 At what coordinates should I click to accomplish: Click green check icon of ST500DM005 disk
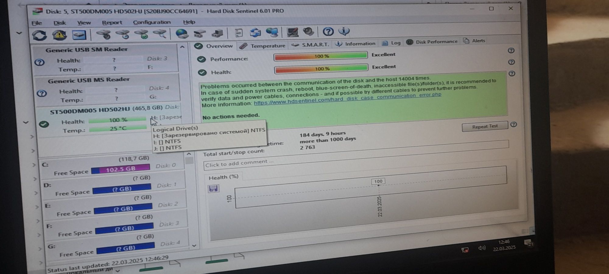pyautogui.click(x=44, y=124)
